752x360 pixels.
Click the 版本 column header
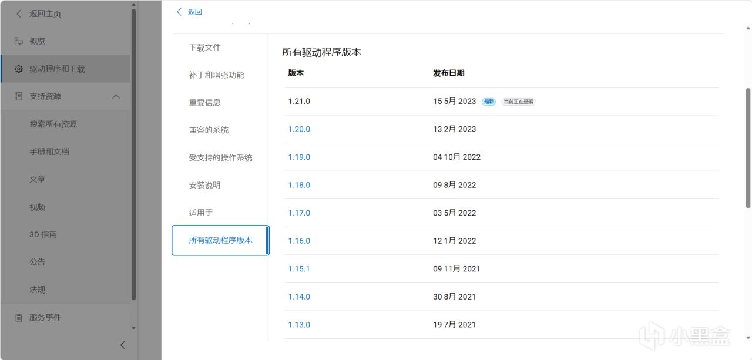[296, 73]
